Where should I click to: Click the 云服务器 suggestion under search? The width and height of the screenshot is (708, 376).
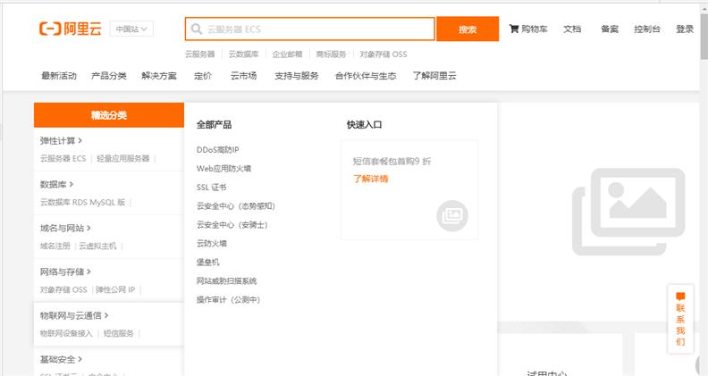(200, 54)
